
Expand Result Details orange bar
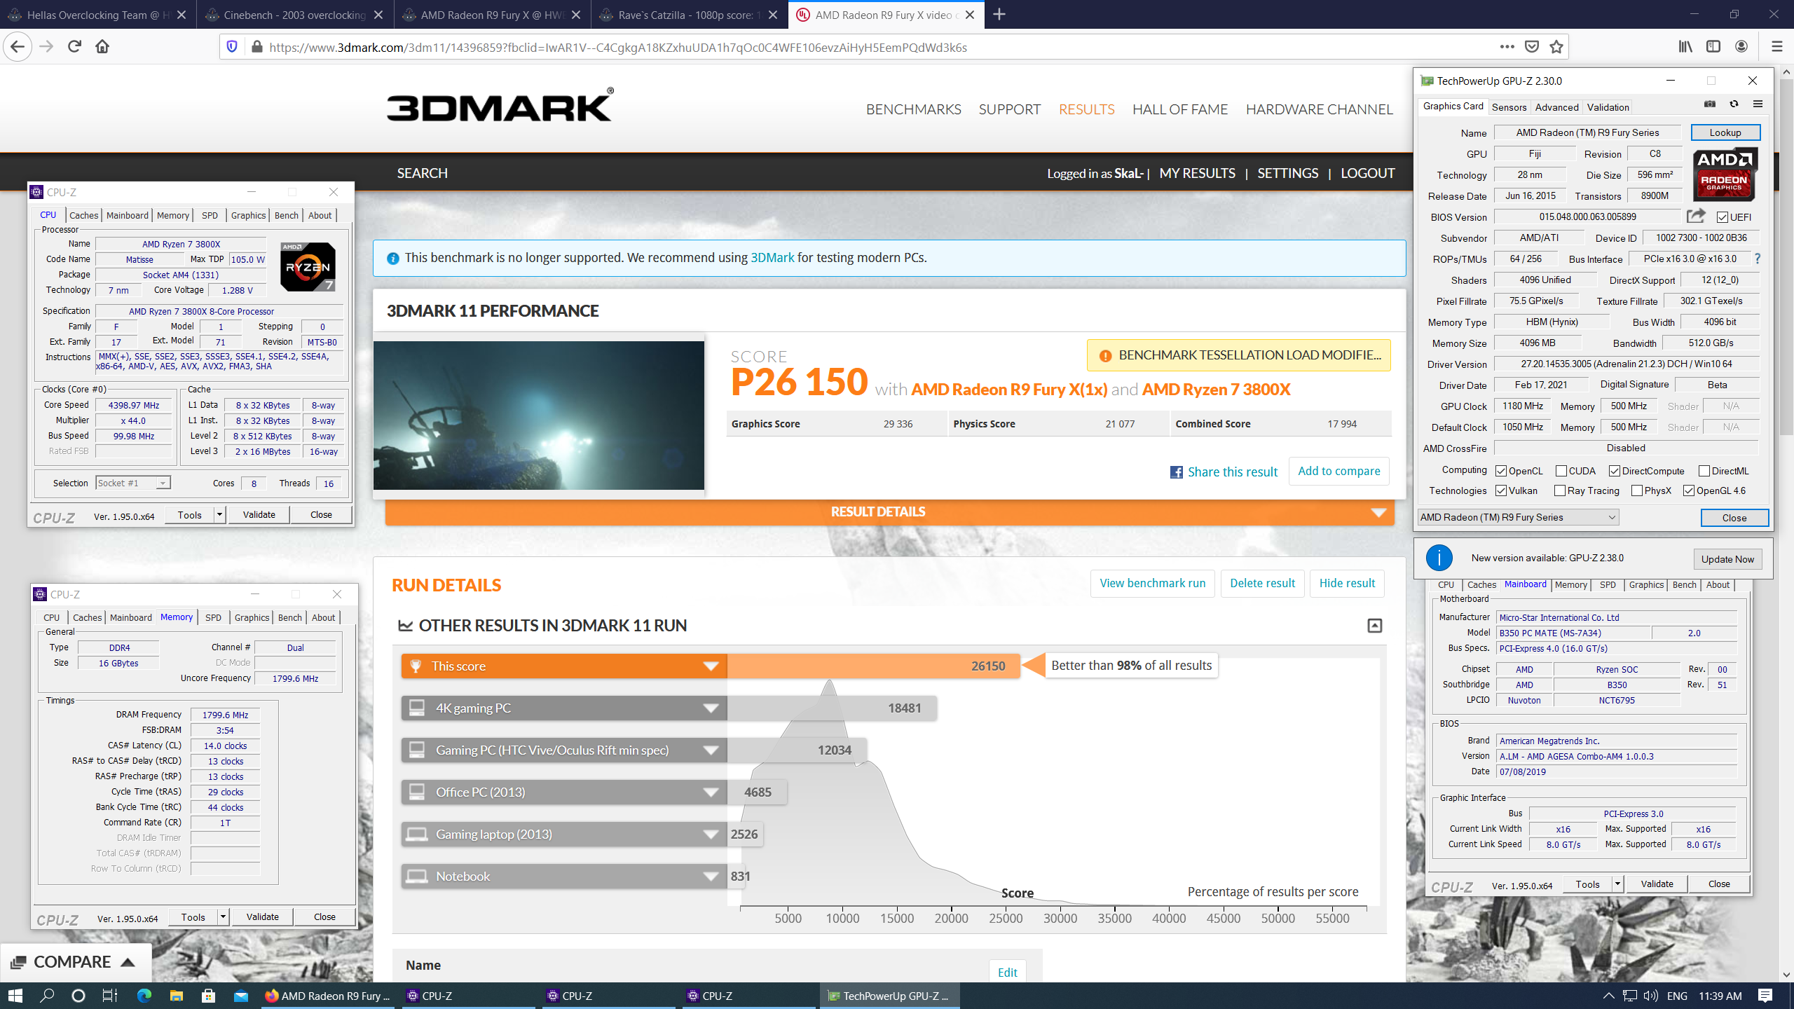point(889,512)
